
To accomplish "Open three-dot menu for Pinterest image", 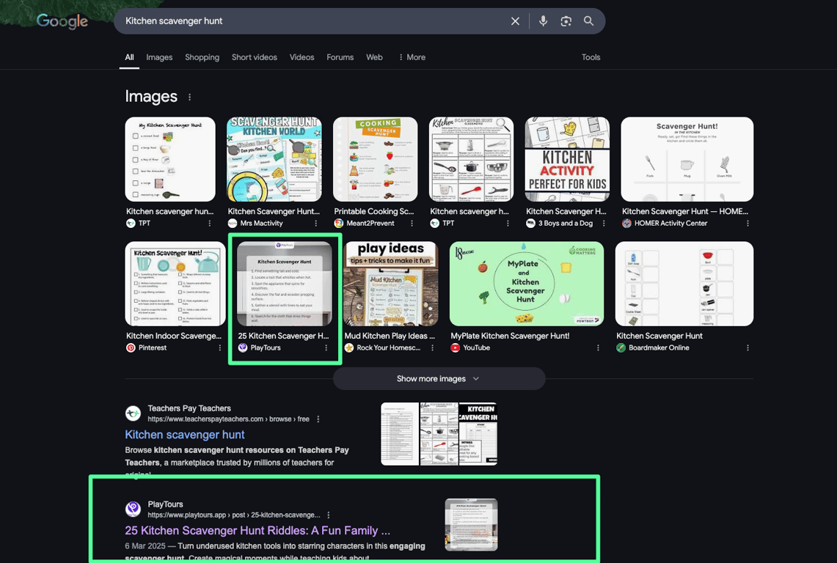I will coord(219,348).
